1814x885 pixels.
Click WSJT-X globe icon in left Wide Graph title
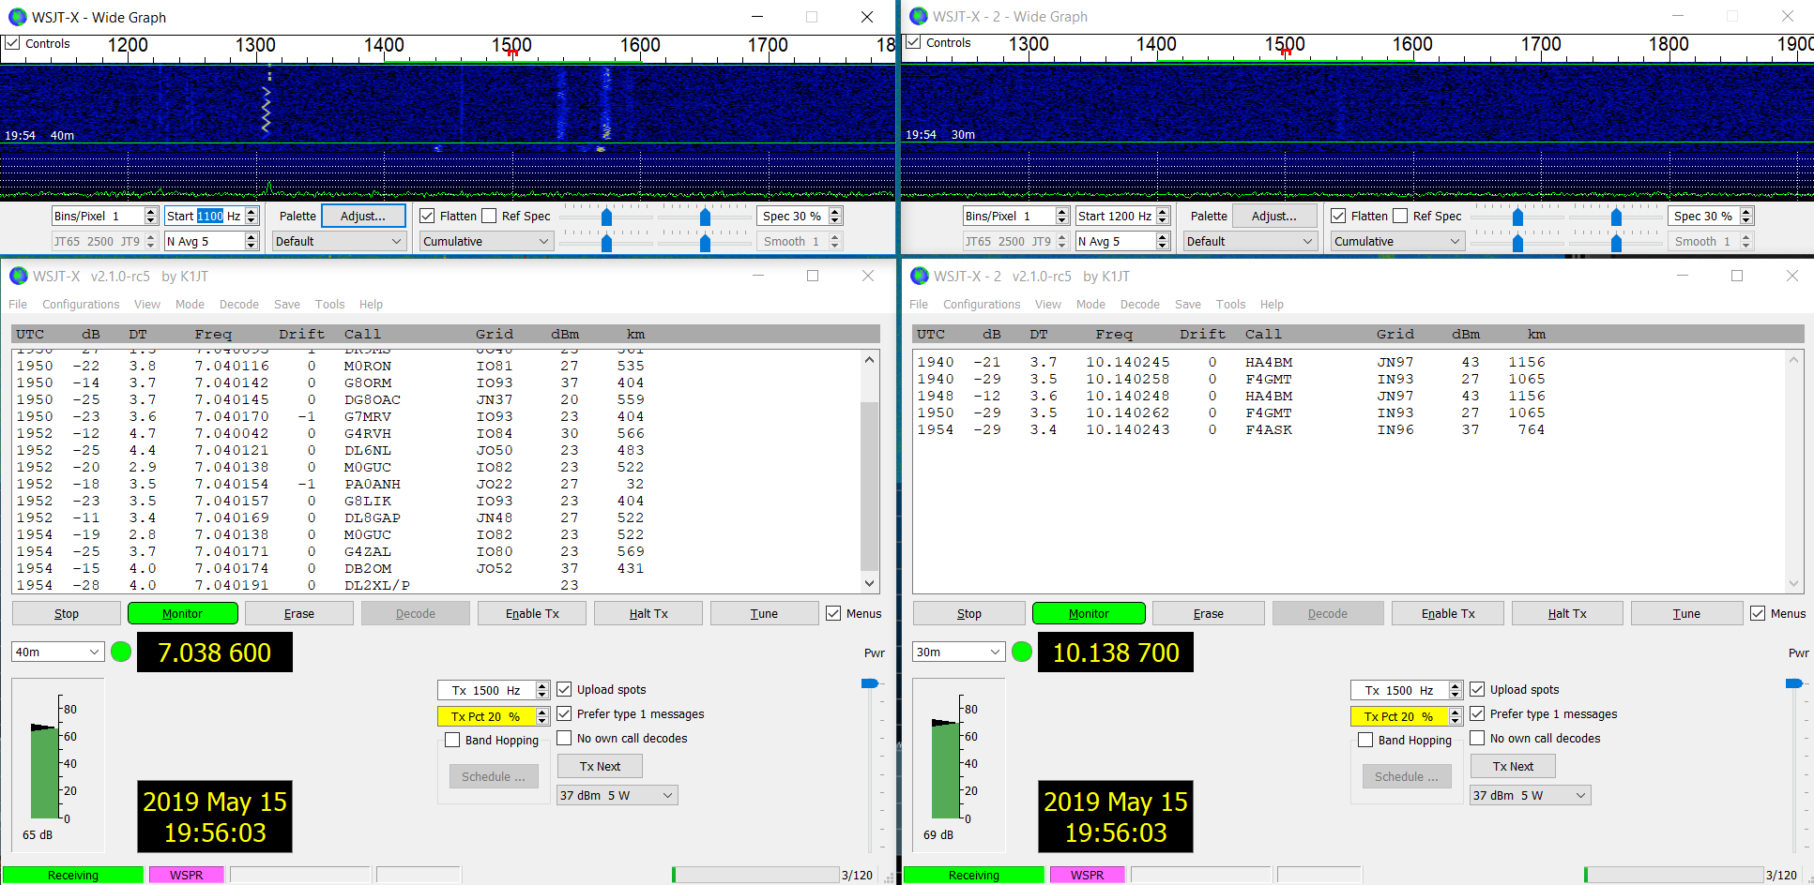[x=17, y=17]
